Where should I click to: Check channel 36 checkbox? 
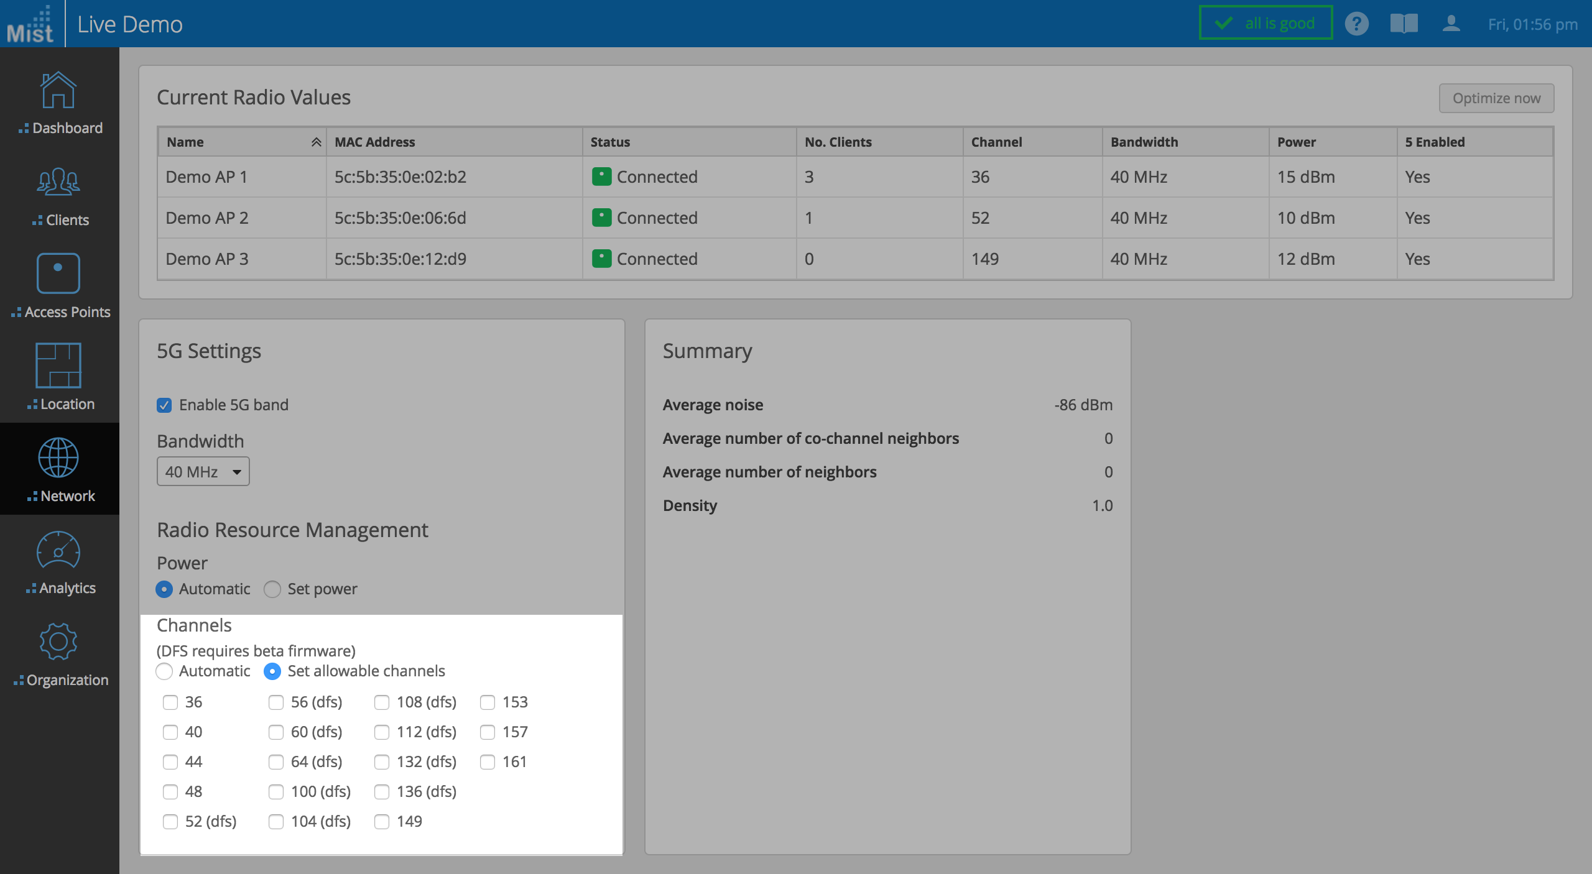[x=170, y=702]
